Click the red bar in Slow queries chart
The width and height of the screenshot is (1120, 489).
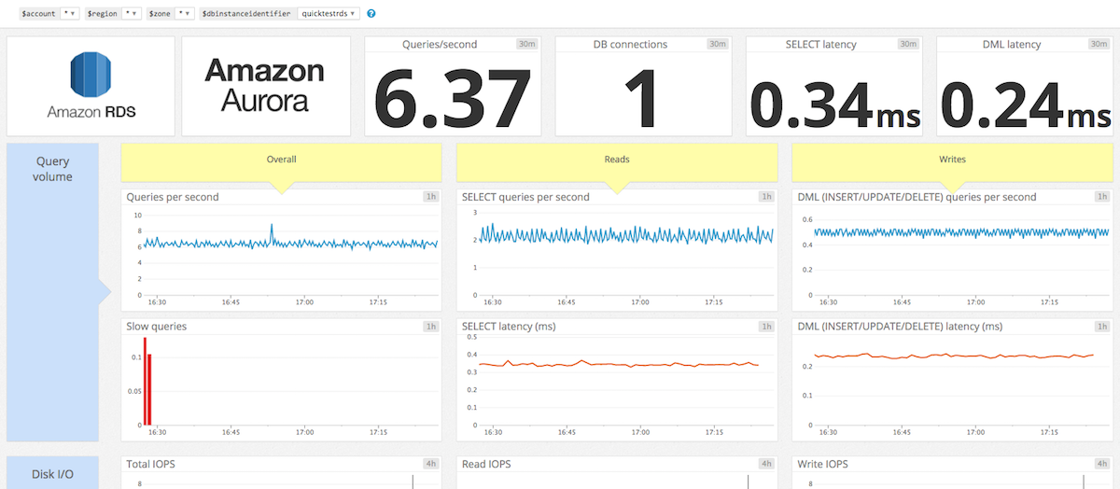coord(147,383)
